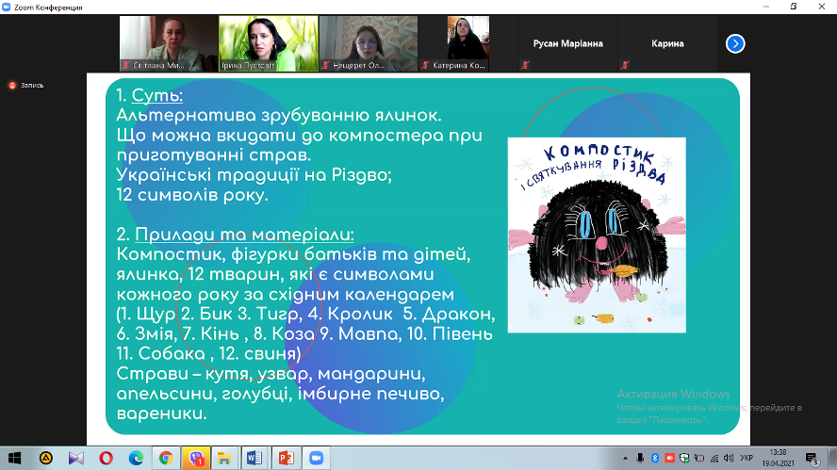This screenshot has width=837, height=470.
Task: Open the Opera browser taskbar icon
Action: (106, 458)
